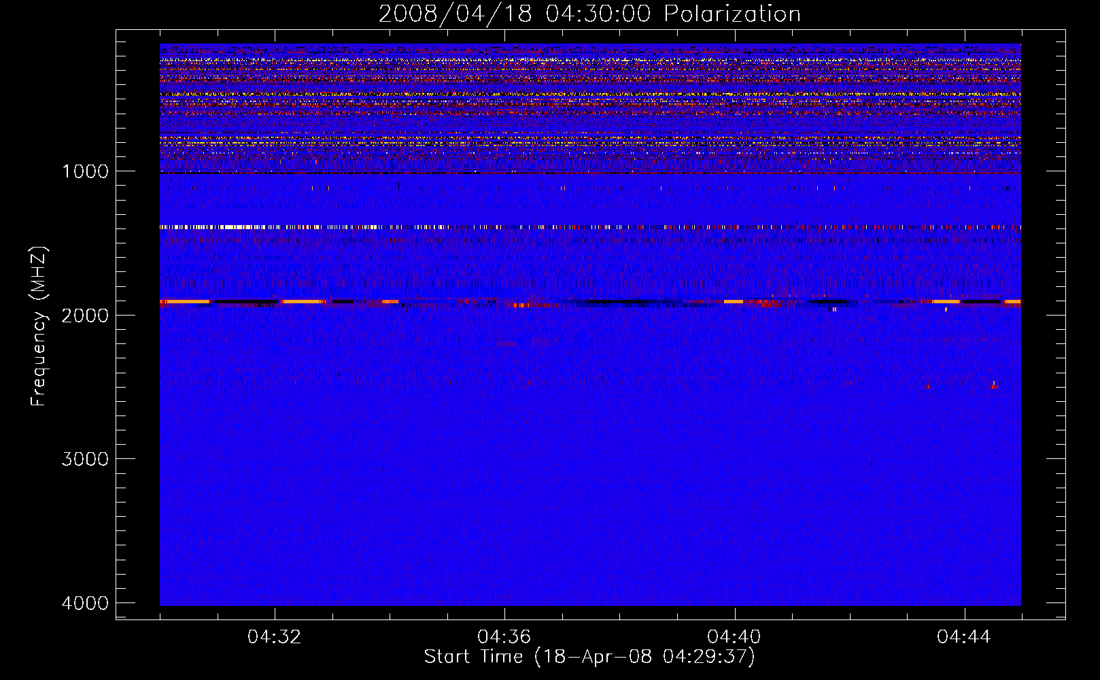1100x680 pixels.
Task: Click the 'Frequency (MHZ)' y-axis label
Action: [x=39, y=326]
